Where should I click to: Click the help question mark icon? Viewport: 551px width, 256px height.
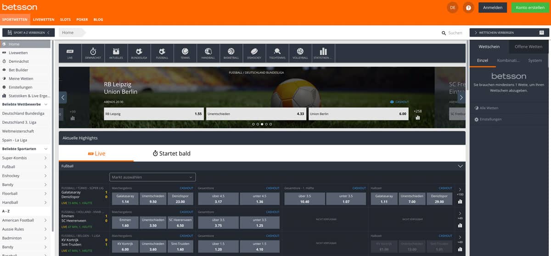pos(468,7)
